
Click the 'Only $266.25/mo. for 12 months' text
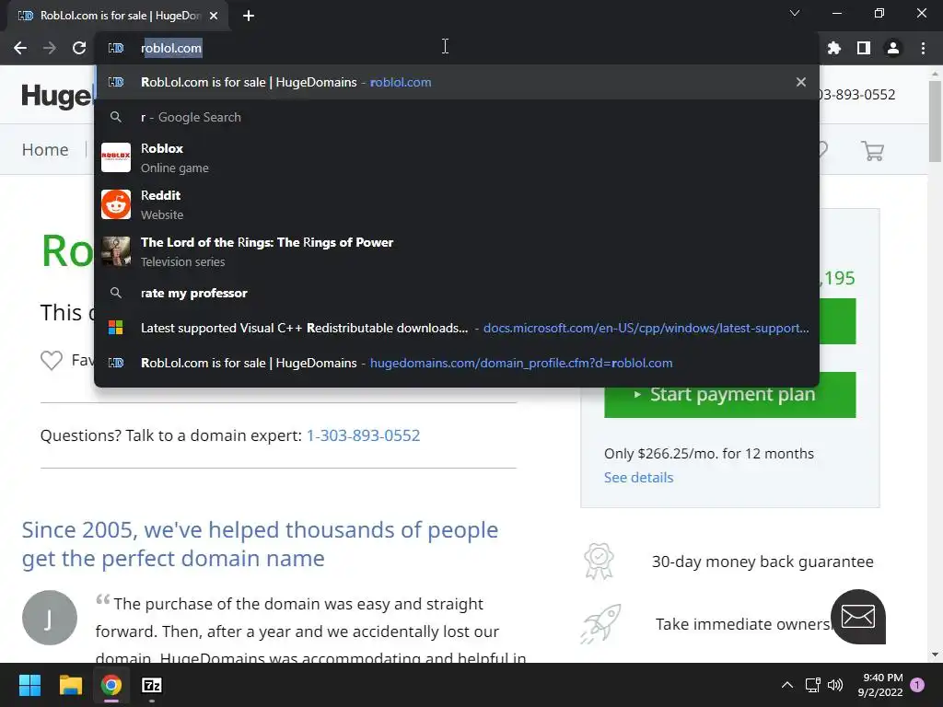pyautogui.click(x=708, y=453)
